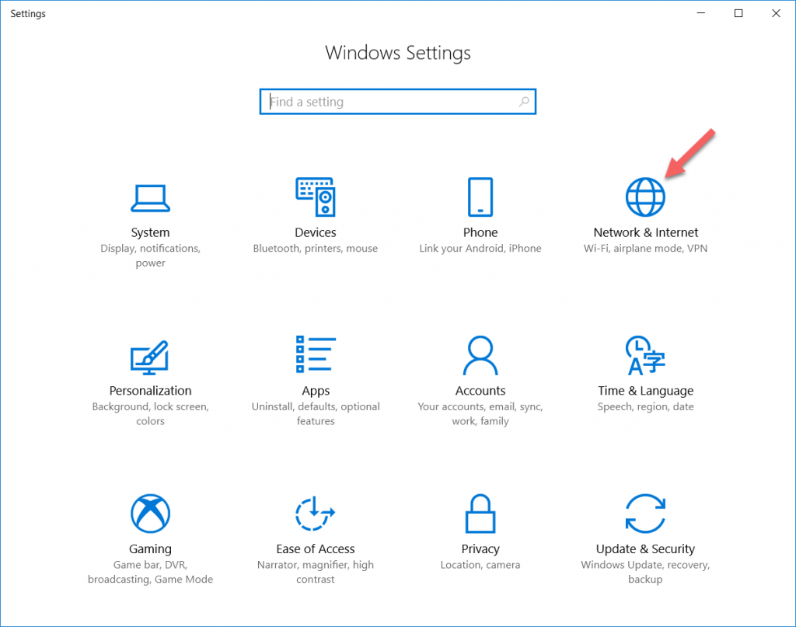Click the Accounts label

tap(480, 391)
